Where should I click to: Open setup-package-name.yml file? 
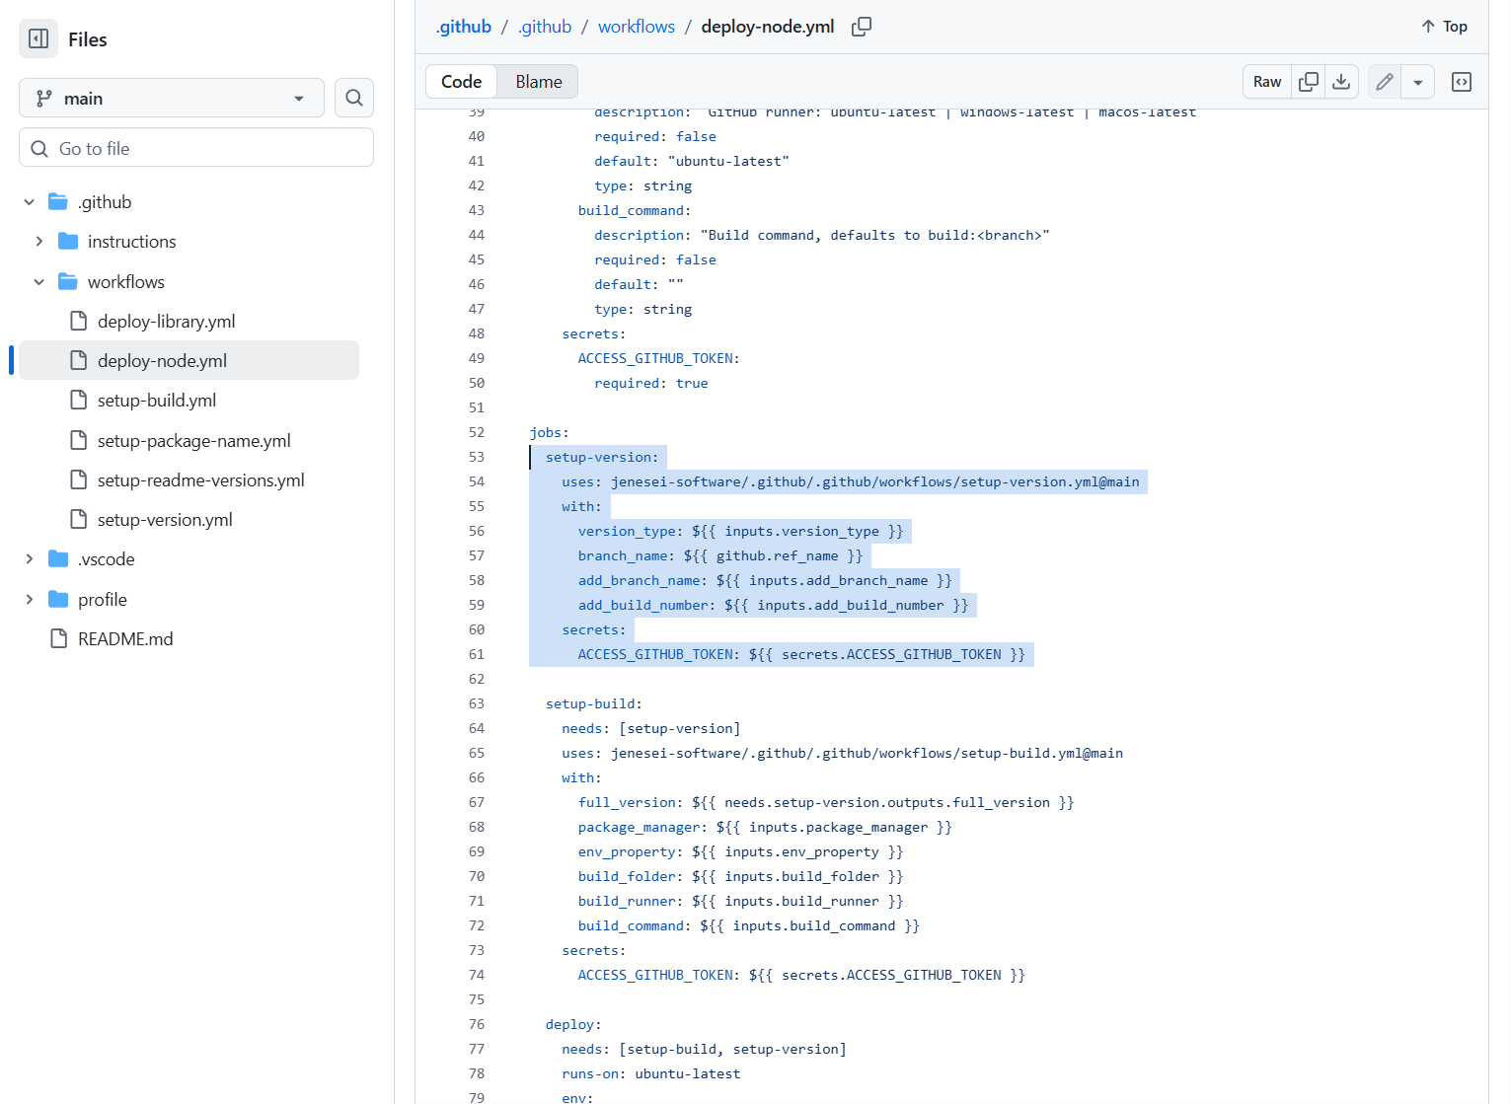coord(193,441)
